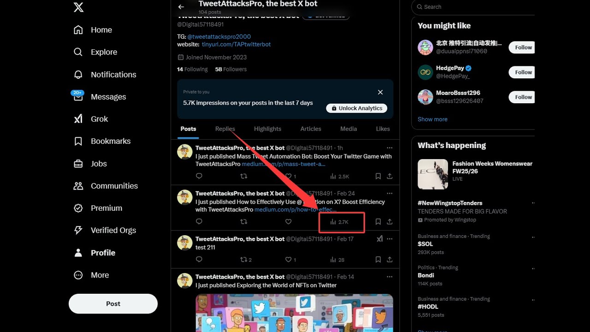Share the Feb 24 post

click(x=389, y=222)
